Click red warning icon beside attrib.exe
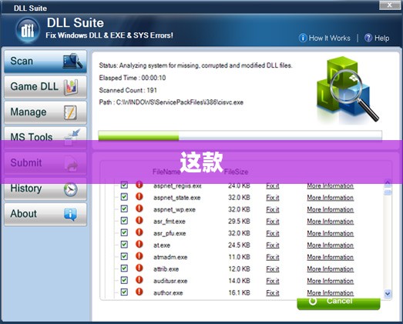The width and height of the screenshot is (403, 324). click(x=139, y=269)
